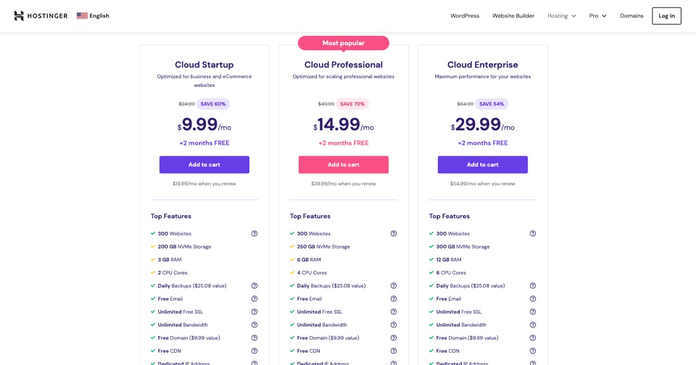This screenshot has height=365, width=696.
Task: Show help for Cloud Professional Daily Backups
Action: pyautogui.click(x=393, y=286)
